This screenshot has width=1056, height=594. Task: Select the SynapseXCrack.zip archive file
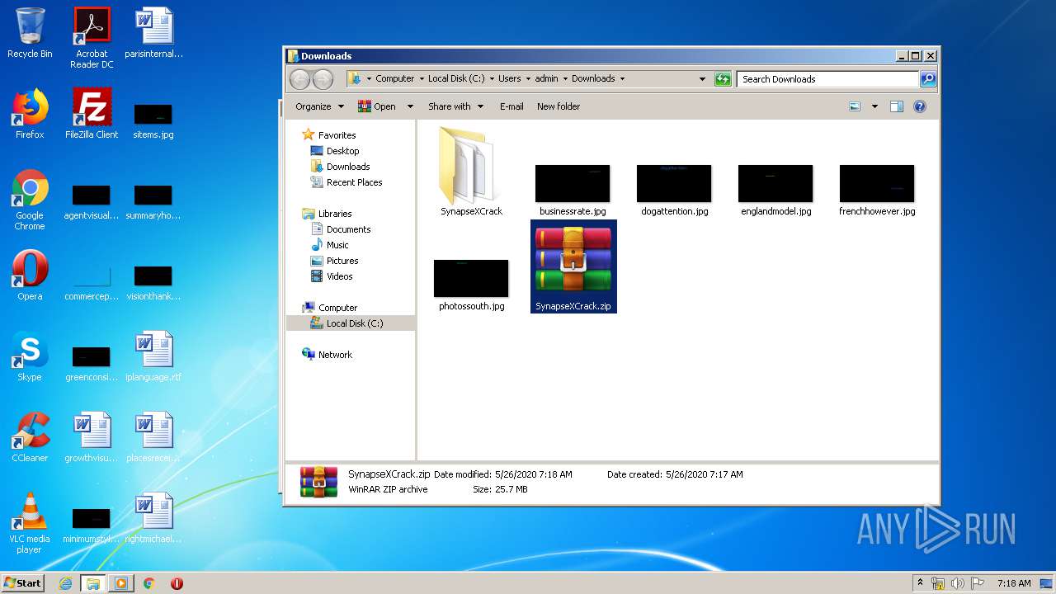(573, 266)
